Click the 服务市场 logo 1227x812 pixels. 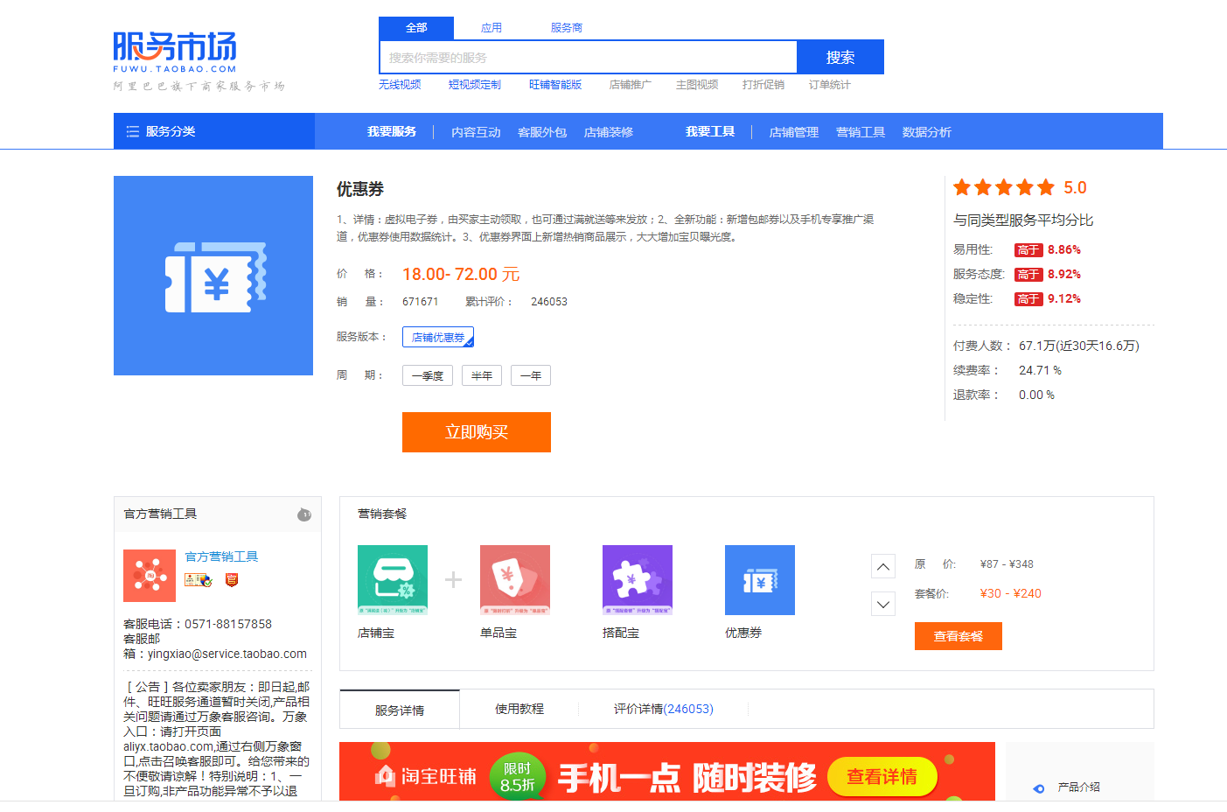175,52
